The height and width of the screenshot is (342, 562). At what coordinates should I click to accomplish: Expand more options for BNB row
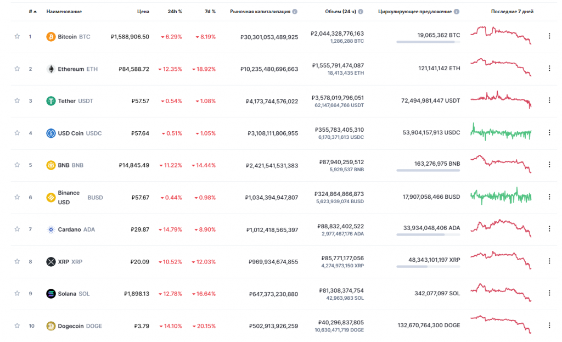tap(549, 165)
